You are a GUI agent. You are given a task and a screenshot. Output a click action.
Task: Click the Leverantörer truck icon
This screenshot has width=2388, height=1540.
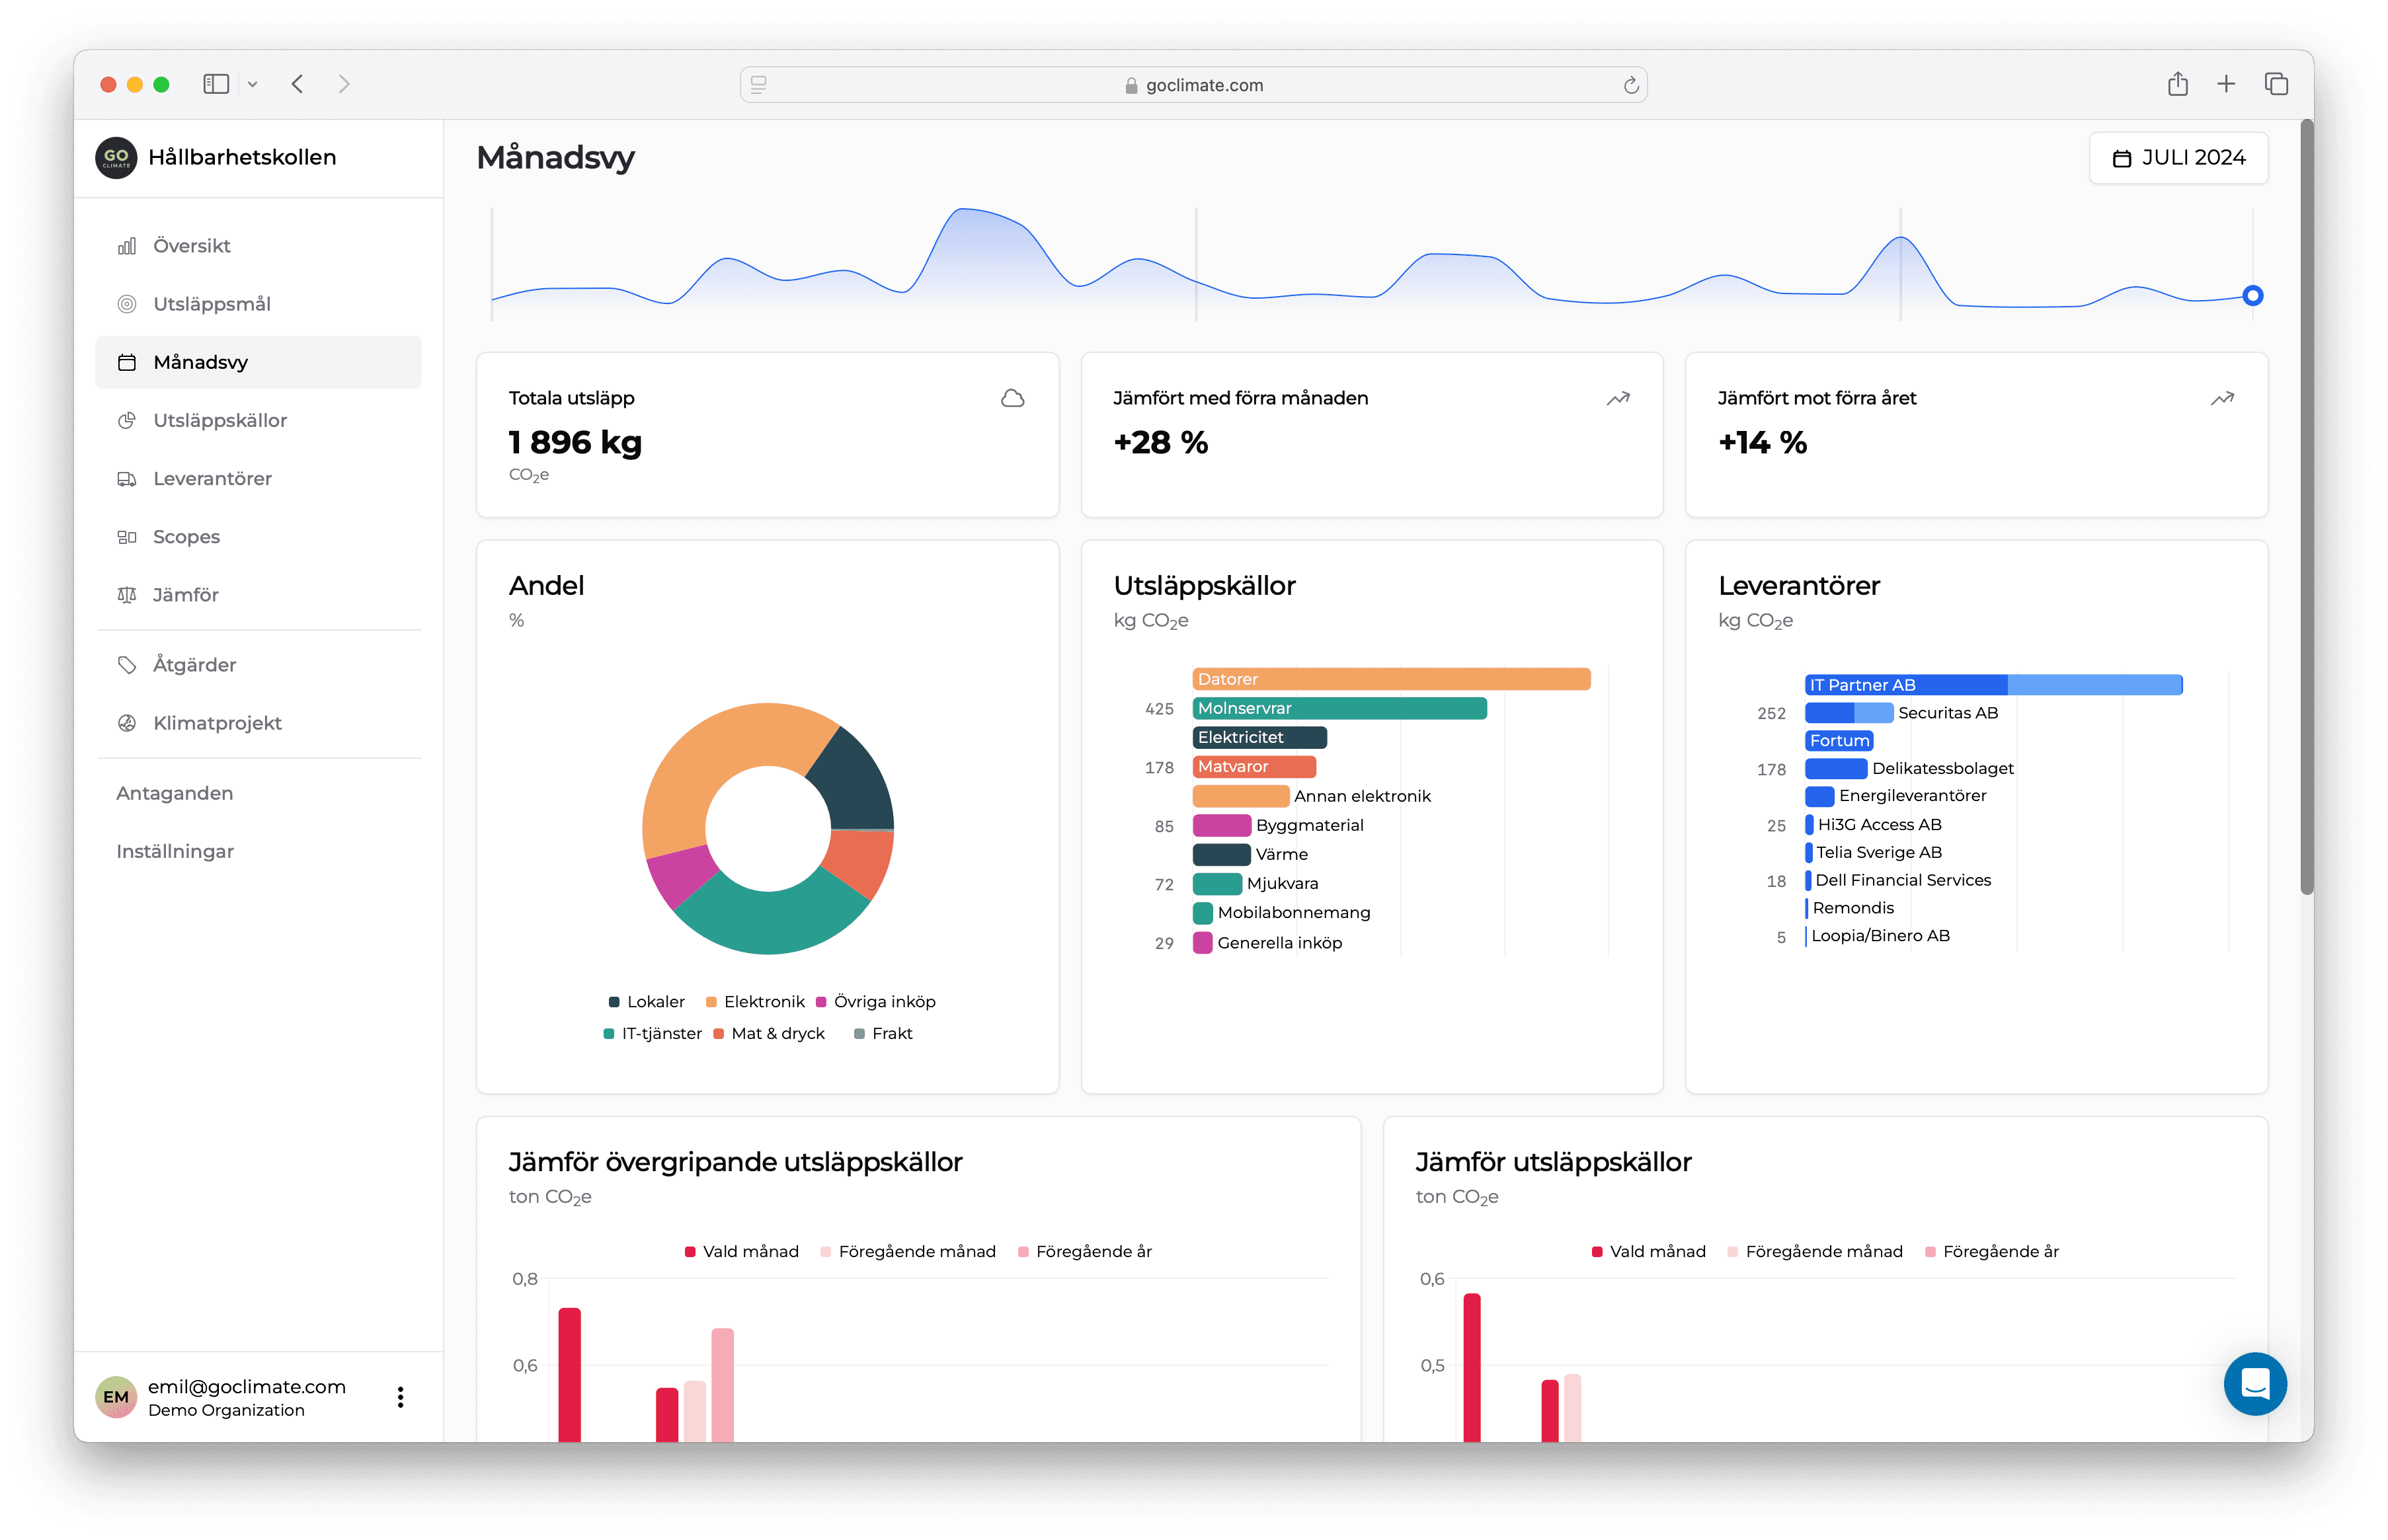127,479
